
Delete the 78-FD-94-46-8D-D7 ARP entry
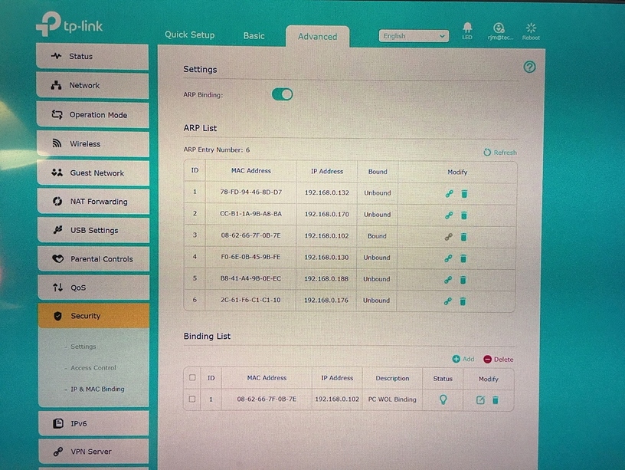point(464,194)
